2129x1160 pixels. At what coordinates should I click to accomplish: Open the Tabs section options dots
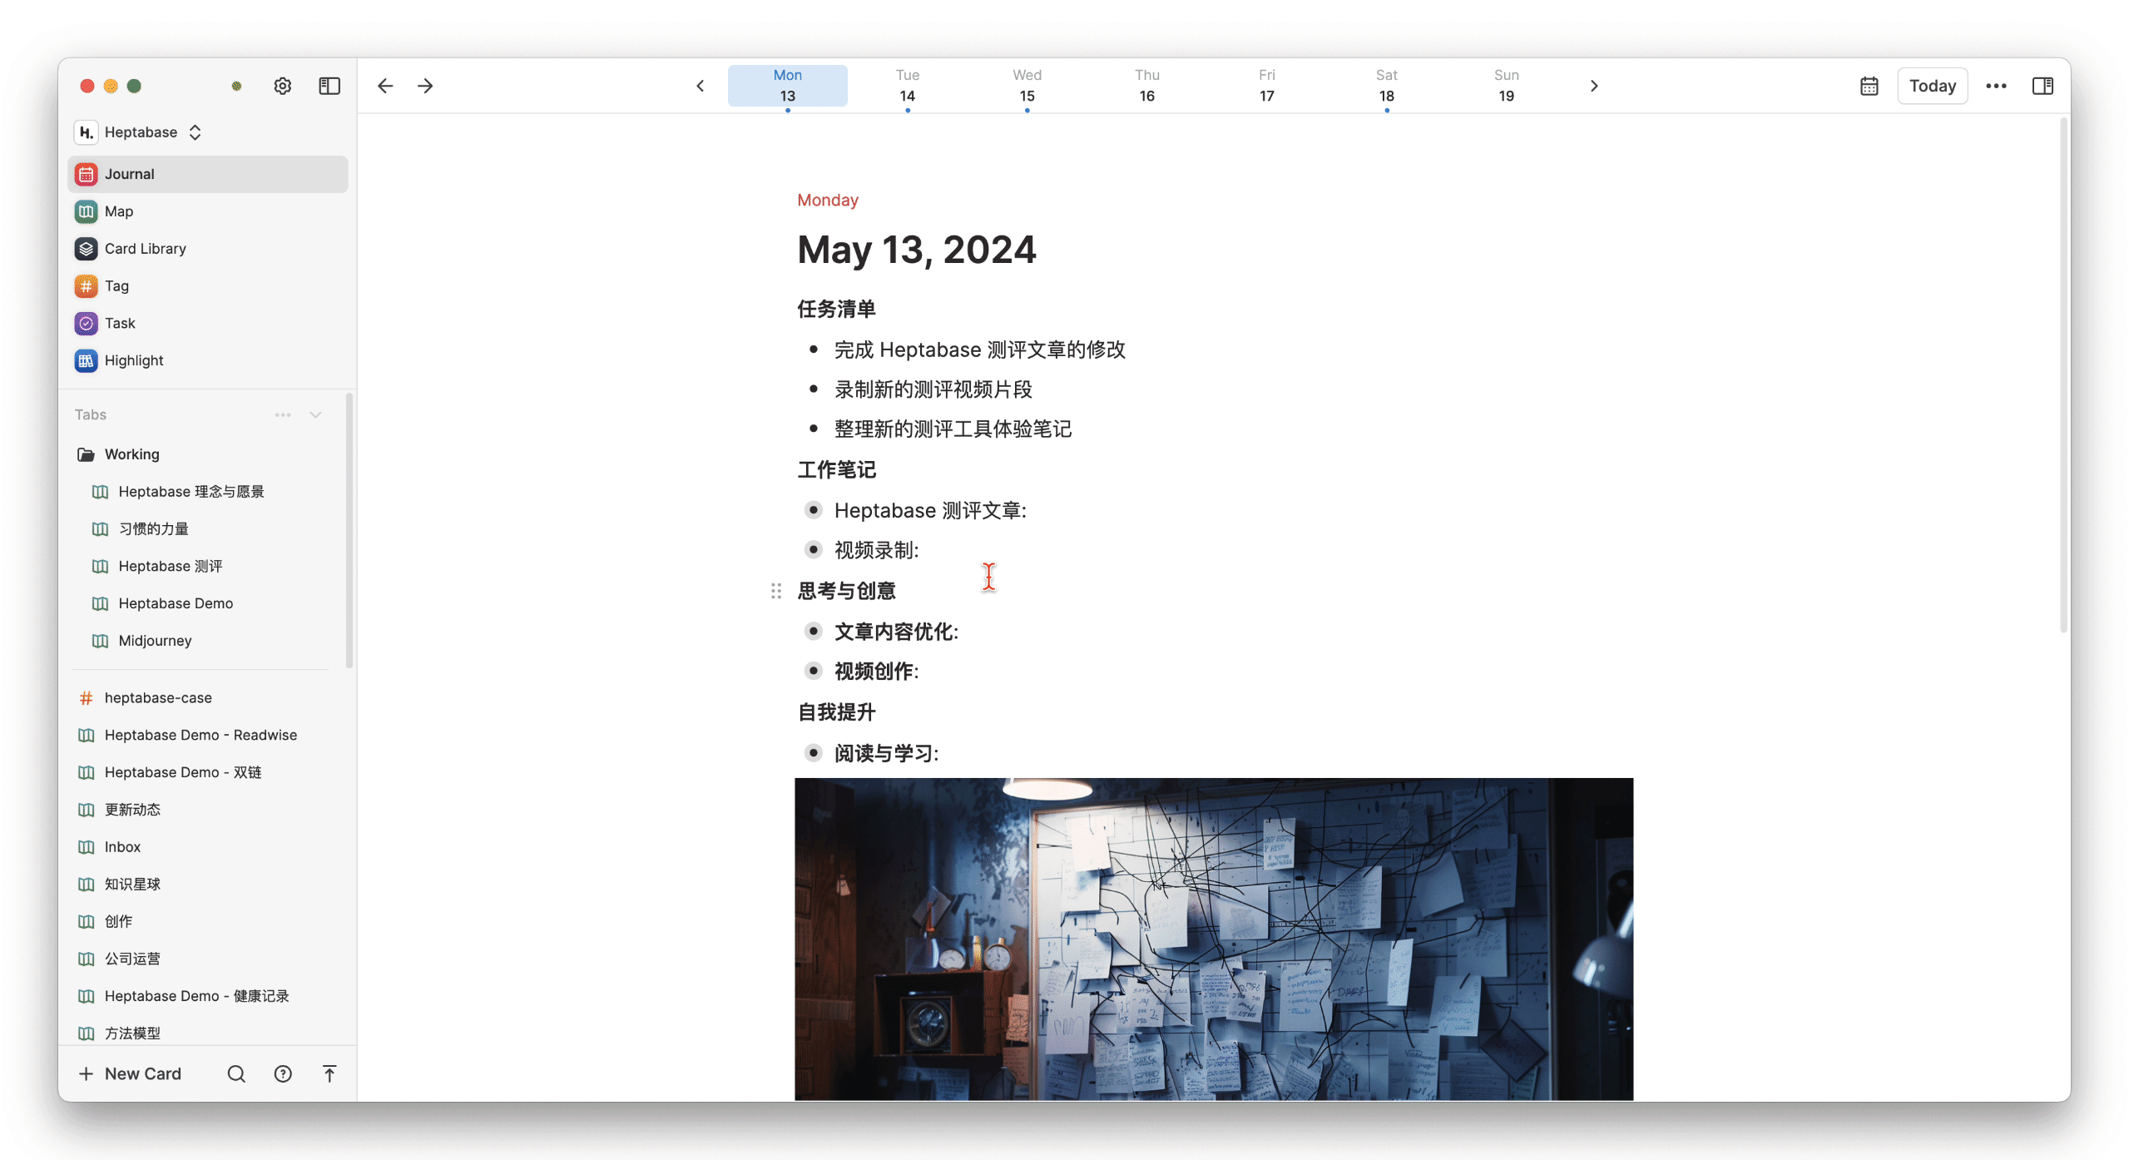(283, 414)
